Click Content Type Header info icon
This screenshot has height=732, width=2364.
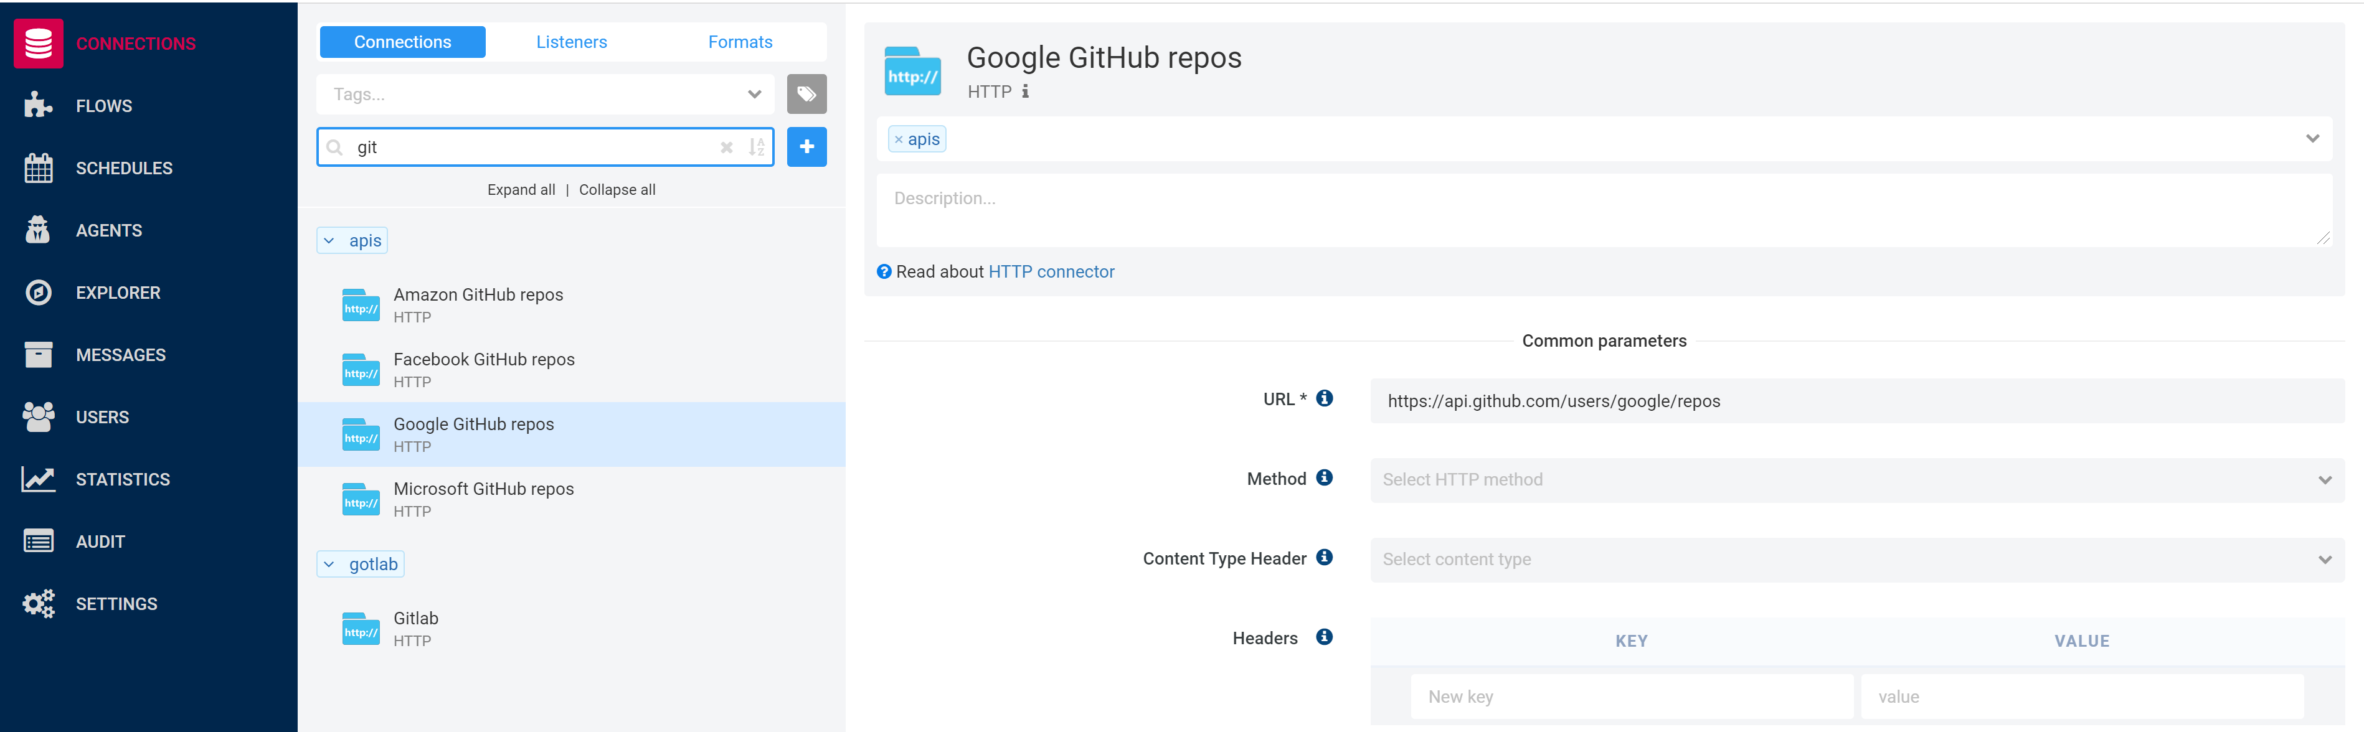[1324, 558]
